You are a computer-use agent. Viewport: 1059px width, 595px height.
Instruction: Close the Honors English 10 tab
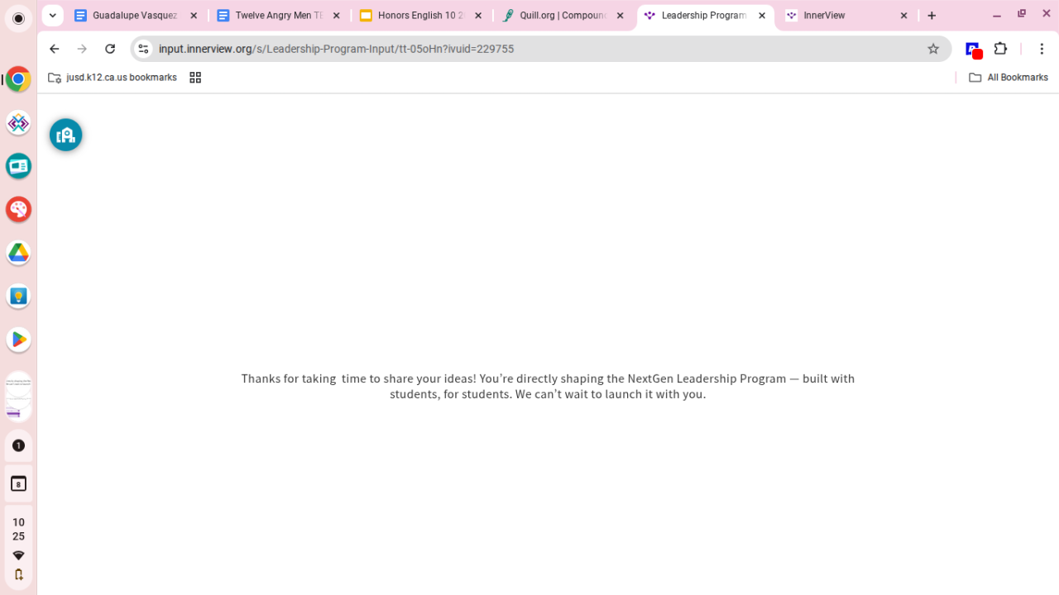[478, 16]
